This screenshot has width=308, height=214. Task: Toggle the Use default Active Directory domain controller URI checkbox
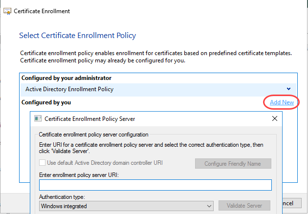pos(42,163)
